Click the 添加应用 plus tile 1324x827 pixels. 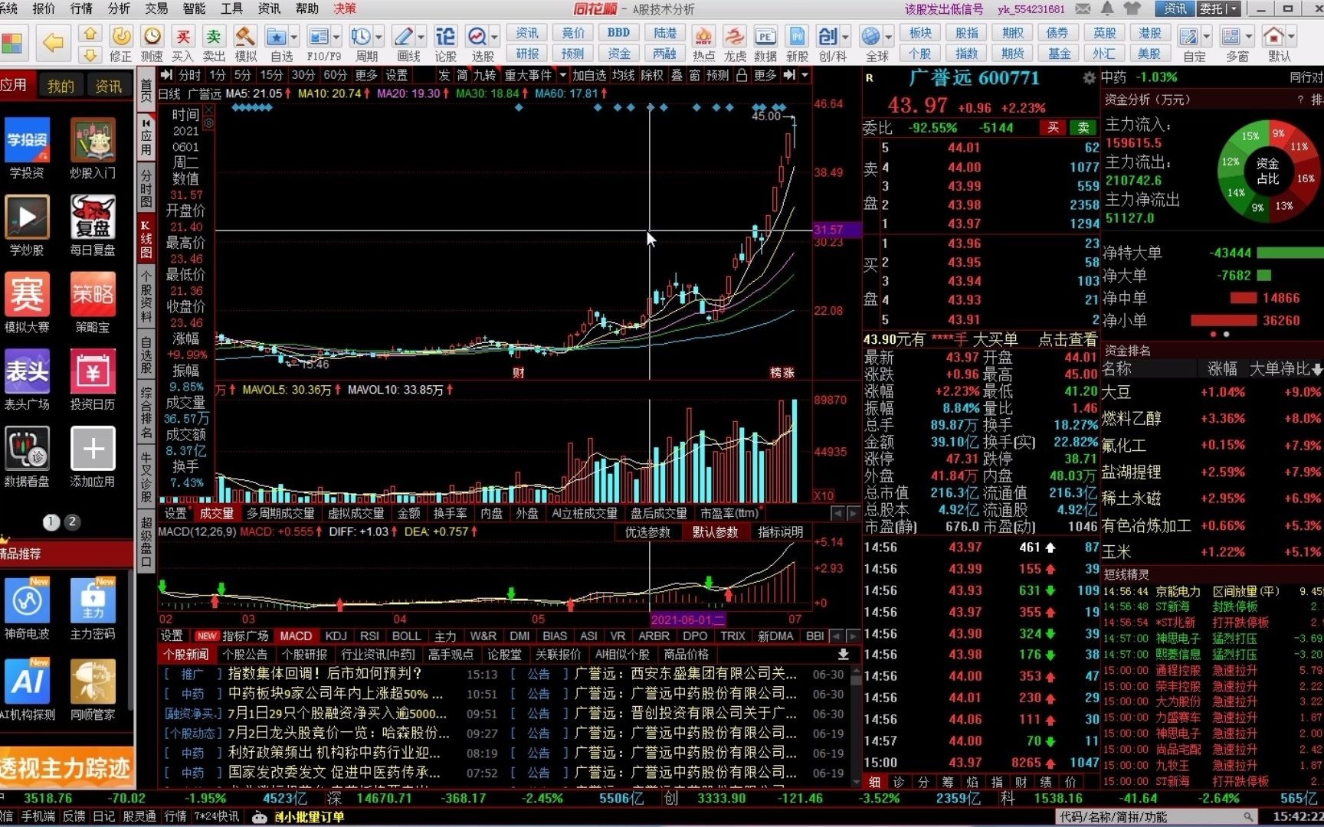pyautogui.click(x=93, y=458)
